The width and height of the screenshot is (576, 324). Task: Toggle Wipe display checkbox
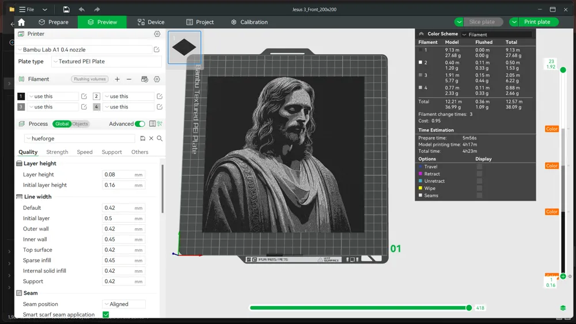(479, 189)
